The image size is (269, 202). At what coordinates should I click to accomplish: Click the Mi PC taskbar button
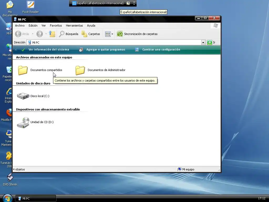36,198
